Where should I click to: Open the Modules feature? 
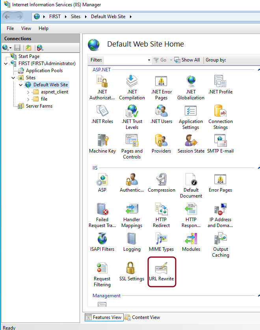[x=191, y=242]
